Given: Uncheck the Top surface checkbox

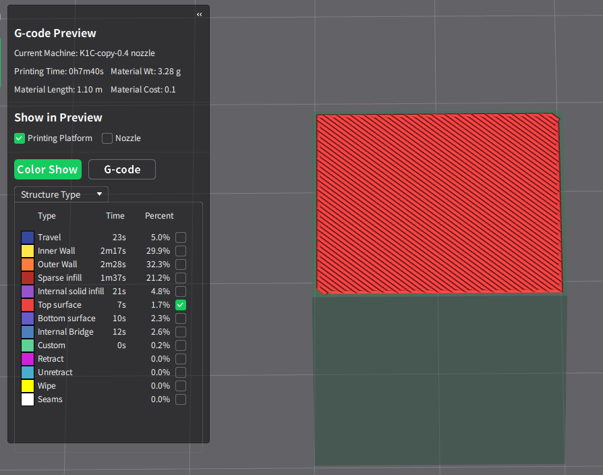Looking at the screenshot, I should click(181, 305).
